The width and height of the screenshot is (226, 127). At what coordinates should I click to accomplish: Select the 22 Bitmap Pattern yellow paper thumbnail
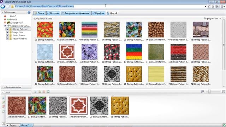point(156,74)
